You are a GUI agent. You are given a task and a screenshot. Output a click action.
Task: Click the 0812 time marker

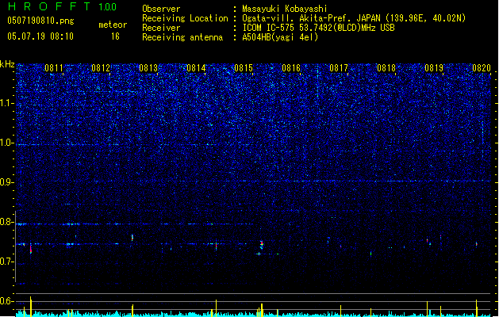click(101, 68)
